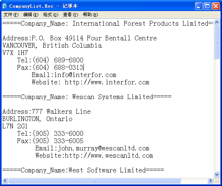
Task: Click the horizontal scrollbar thumb
Action: 94,181
